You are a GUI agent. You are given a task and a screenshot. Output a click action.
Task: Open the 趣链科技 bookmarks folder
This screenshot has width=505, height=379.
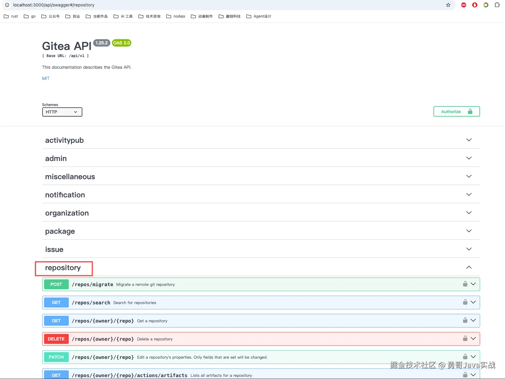[230, 16]
